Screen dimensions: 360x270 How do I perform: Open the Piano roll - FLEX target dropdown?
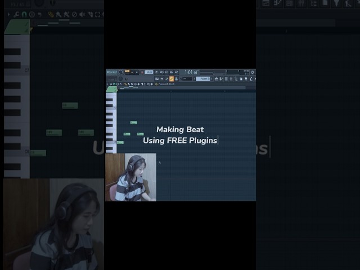tap(166, 84)
